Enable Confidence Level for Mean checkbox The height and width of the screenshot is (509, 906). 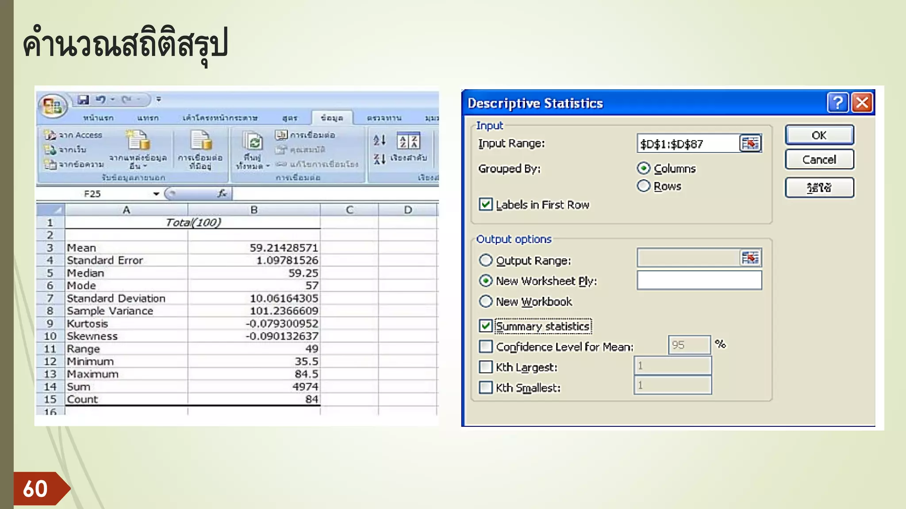tap(486, 346)
